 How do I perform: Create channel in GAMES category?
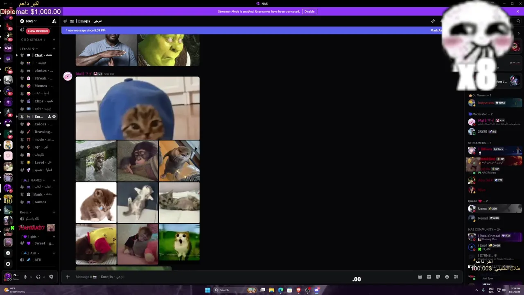click(x=54, y=180)
